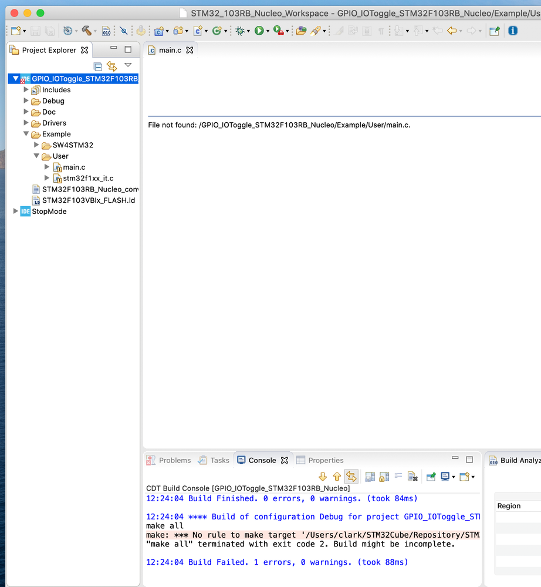This screenshot has width=541, height=587.
Task: Select stm32f1xx_it.c in the tree
Action: coord(88,178)
